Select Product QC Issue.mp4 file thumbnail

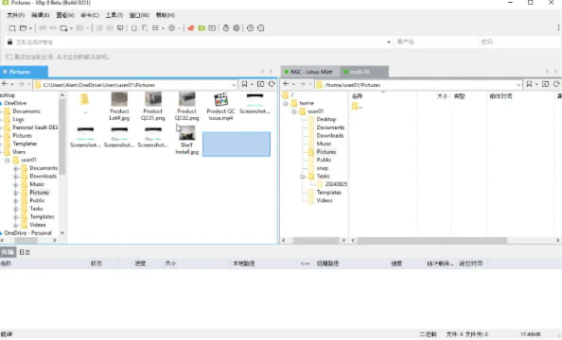[220, 107]
